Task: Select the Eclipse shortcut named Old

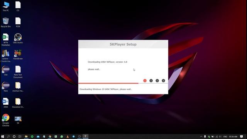Action: pos(6,71)
